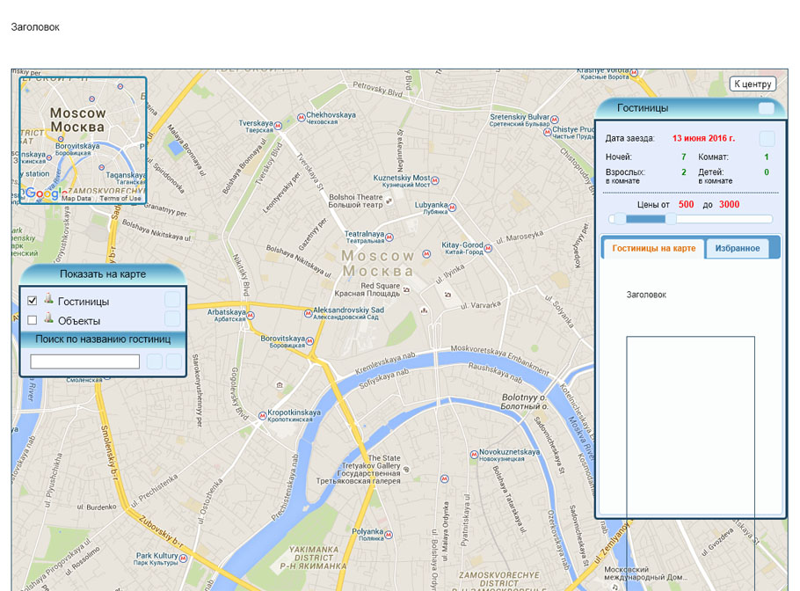
Task: Select the Гостиницы на карте tab
Action: click(653, 248)
